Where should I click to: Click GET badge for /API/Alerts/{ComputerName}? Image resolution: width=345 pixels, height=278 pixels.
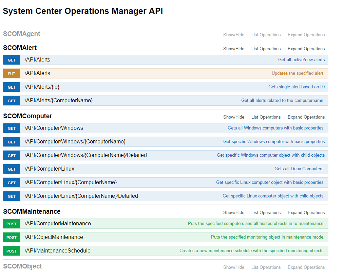coord(12,101)
